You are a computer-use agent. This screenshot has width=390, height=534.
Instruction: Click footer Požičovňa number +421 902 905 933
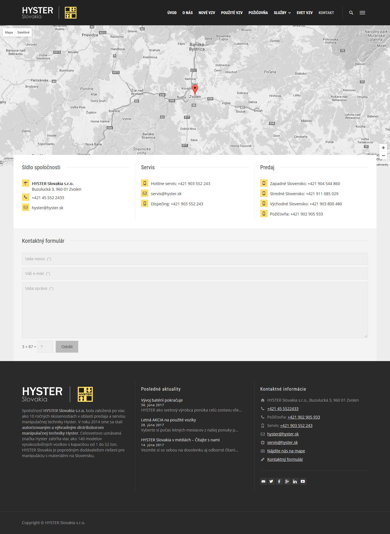(x=304, y=417)
